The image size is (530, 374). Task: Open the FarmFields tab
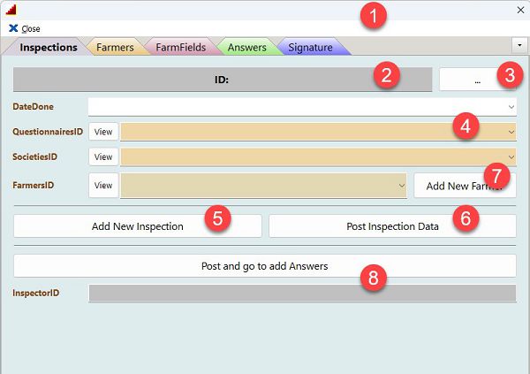180,47
